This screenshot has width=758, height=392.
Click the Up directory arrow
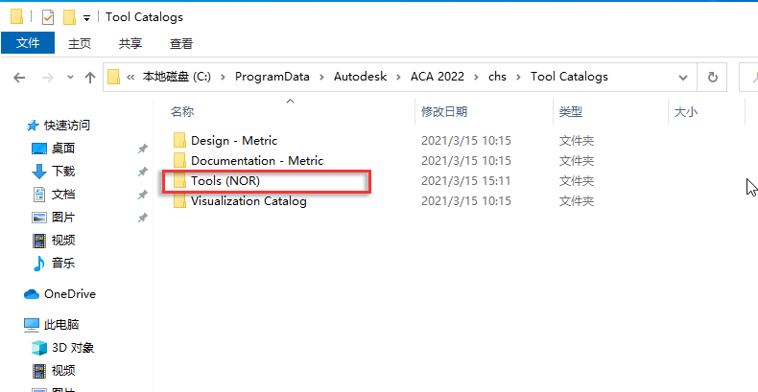tap(90, 77)
